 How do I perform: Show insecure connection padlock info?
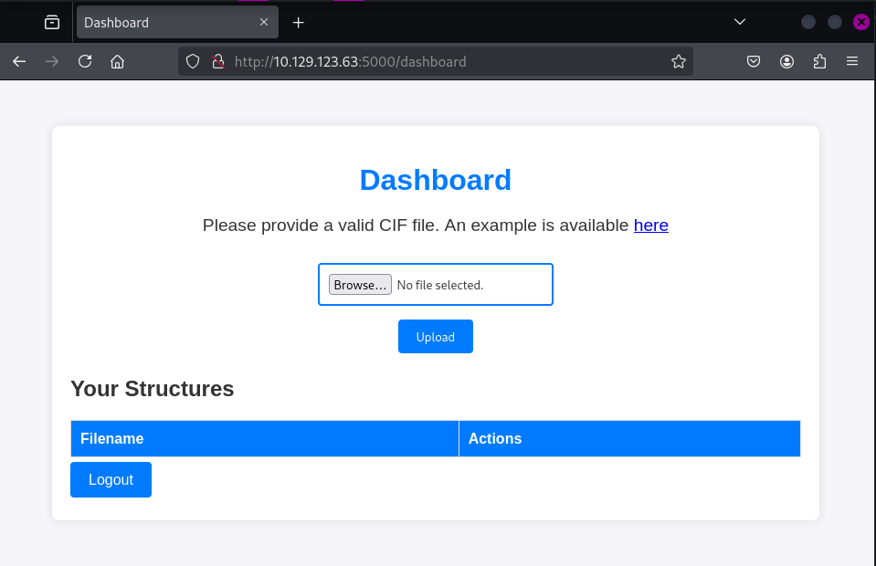(x=217, y=62)
